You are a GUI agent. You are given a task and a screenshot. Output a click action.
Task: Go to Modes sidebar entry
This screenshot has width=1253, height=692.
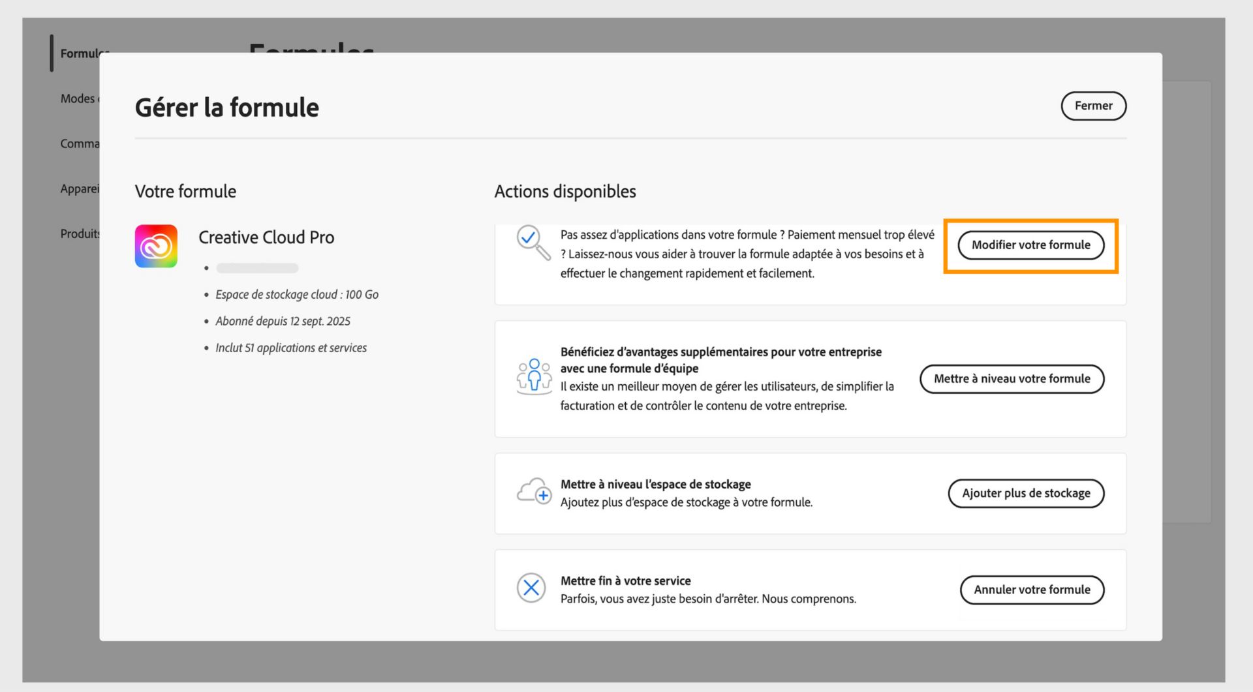click(78, 98)
